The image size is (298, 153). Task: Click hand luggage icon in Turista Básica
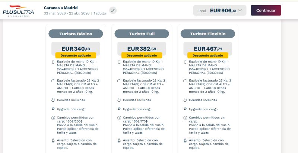[53, 61]
